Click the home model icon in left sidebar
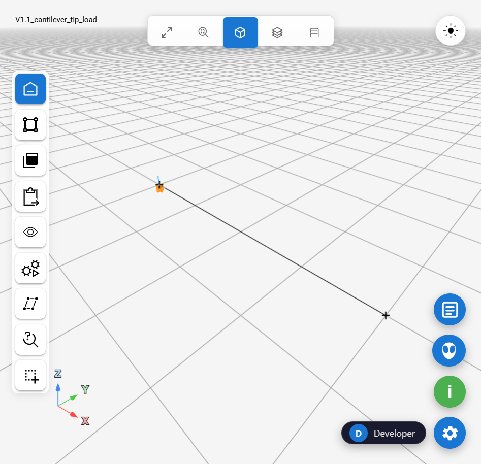This screenshot has height=464, width=481. point(30,89)
